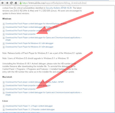Click download icon beside 11.2 Projector content debugger

[x=4, y=110]
